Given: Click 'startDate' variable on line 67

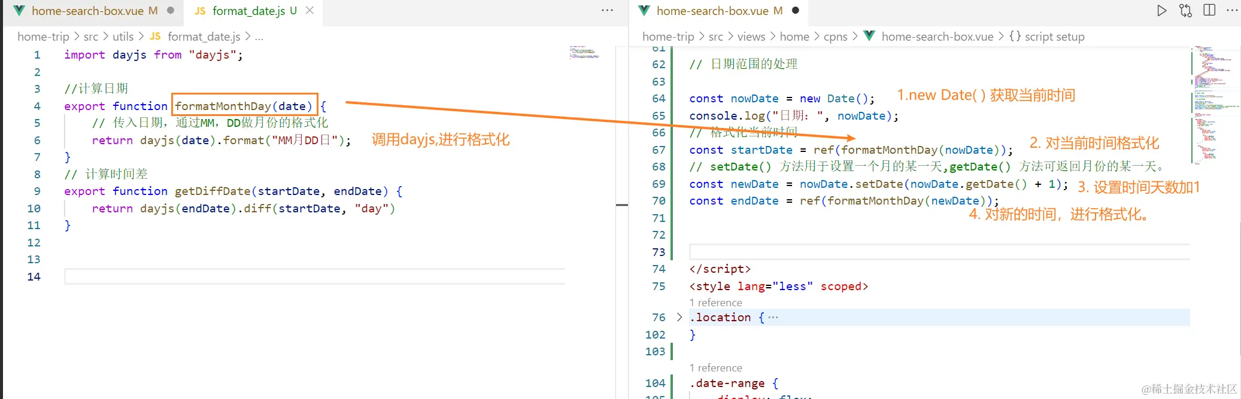Looking at the screenshot, I should (761, 150).
